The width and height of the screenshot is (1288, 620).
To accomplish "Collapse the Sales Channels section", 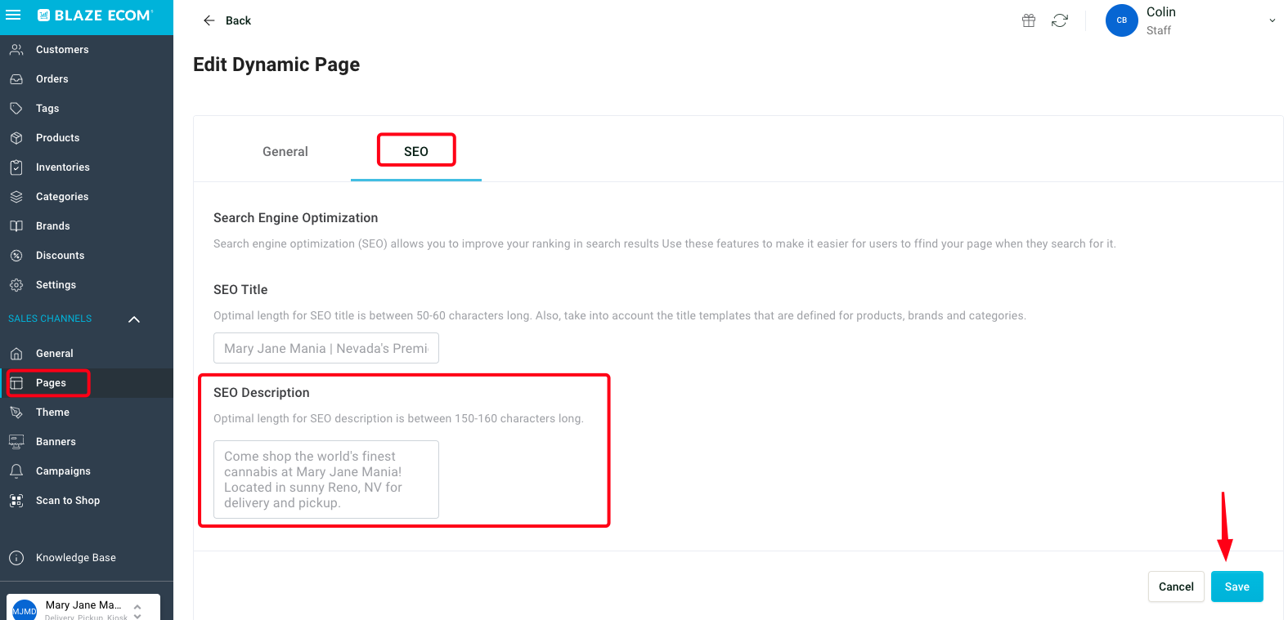I will 134,319.
